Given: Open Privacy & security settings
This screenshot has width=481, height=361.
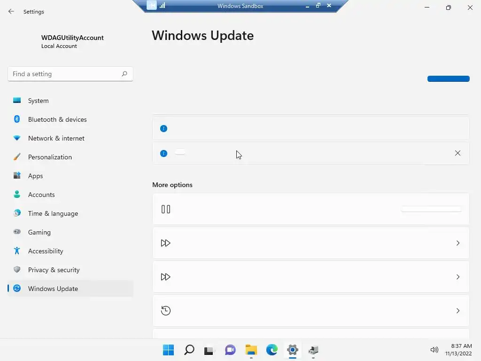Looking at the screenshot, I should [x=70, y=270].
